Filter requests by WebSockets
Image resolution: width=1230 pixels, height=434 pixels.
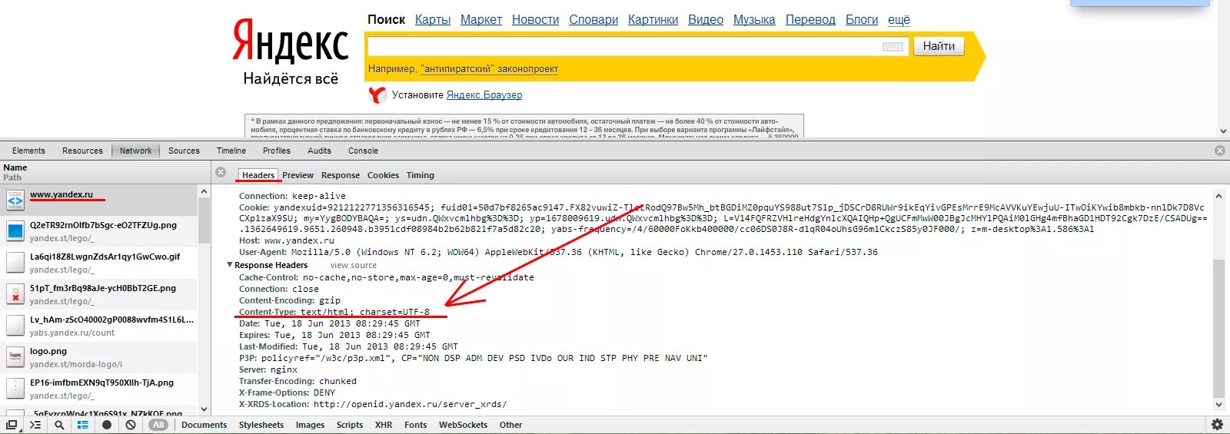463,425
